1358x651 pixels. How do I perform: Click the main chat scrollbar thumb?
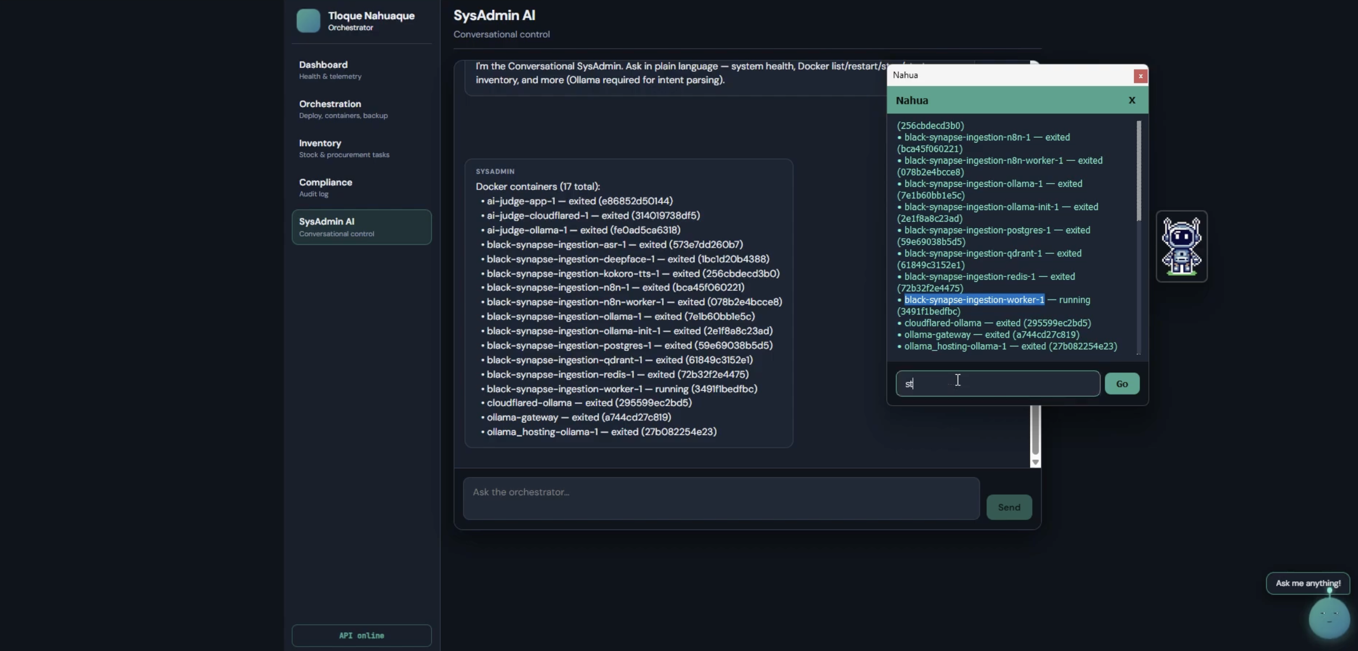(x=1035, y=430)
